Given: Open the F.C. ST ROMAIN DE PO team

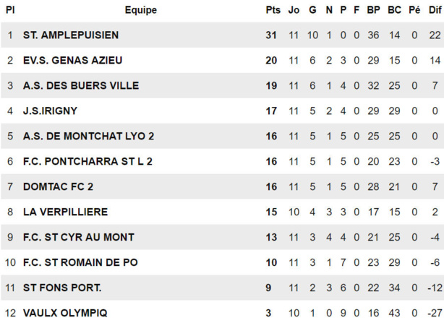Looking at the screenshot, I should (x=80, y=262).
